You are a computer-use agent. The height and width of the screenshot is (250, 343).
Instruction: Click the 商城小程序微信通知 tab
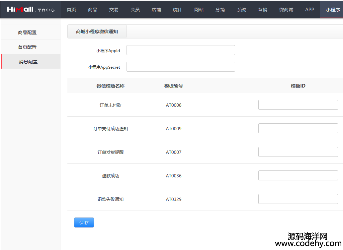[x=97, y=32]
